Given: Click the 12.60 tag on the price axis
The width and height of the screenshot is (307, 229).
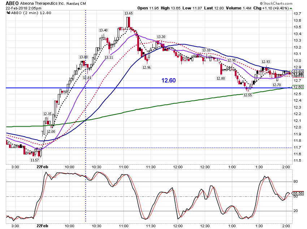Looking at the screenshot, I should [x=298, y=87].
